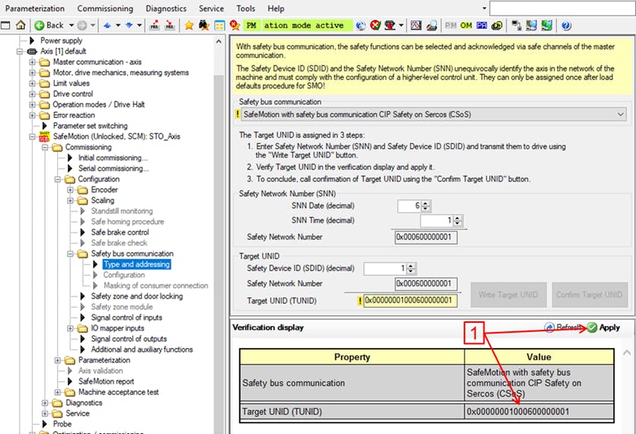This screenshot has height=434, width=636.
Task: Click the blue PA mode icon
Action: point(481,26)
